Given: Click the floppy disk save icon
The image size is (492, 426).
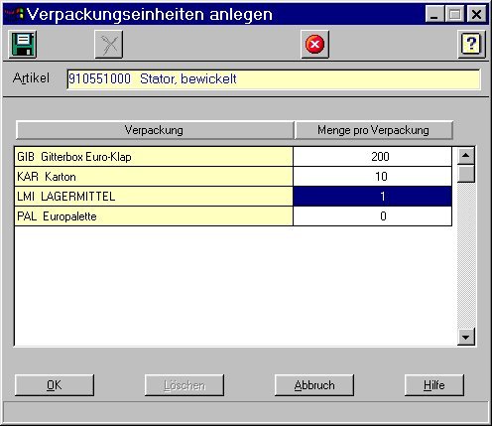Looking at the screenshot, I should pos(23,44).
